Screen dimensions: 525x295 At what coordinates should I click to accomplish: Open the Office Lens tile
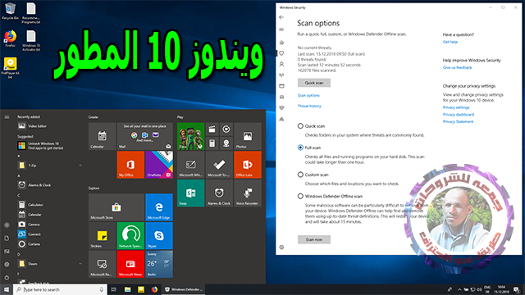[x=248, y=165]
